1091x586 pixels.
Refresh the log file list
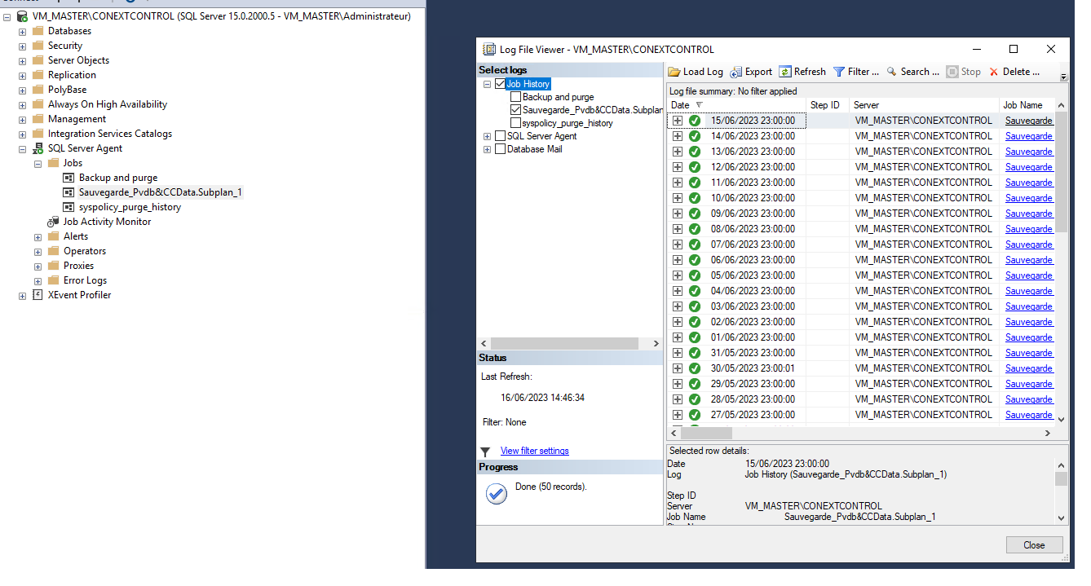pyautogui.click(x=785, y=72)
